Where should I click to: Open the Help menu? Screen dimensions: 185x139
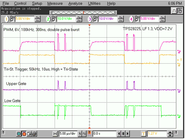click(111, 3)
